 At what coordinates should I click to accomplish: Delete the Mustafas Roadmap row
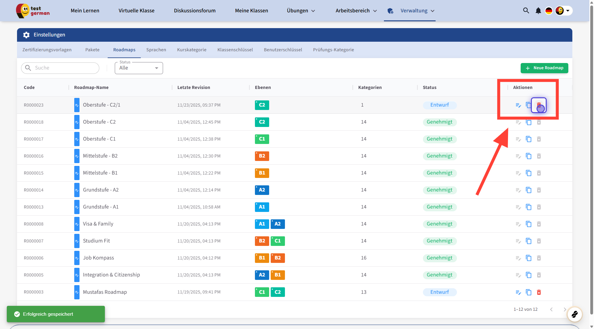(539, 292)
